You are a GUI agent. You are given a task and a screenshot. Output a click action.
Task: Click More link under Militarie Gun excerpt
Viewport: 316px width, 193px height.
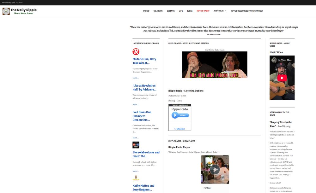[x=136, y=78]
